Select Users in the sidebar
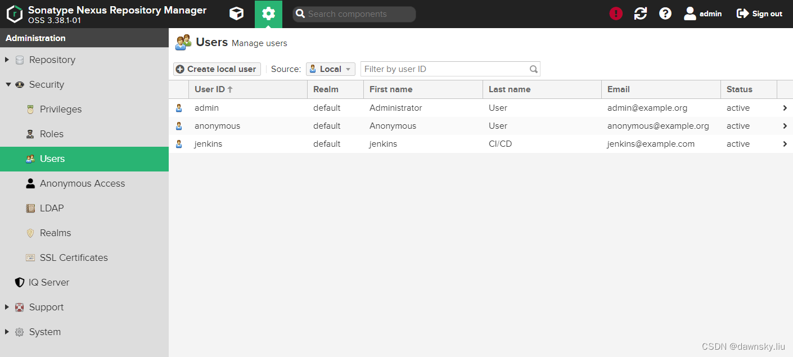 pyautogui.click(x=84, y=159)
